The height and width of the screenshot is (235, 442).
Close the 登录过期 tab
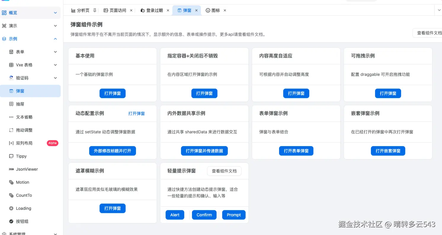tap(168, 10)
